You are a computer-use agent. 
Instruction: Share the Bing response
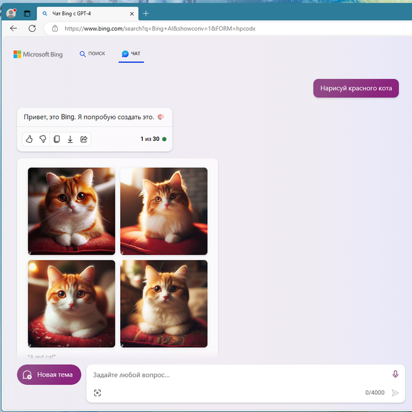pyautogui.click(x=84, y=139)
